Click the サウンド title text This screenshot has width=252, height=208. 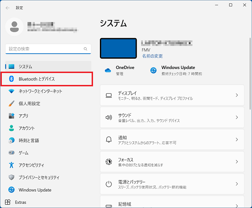click(x=125, y=115)
